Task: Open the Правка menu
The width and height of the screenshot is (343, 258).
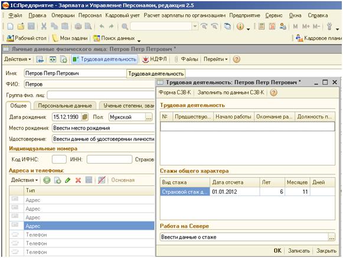Action: (37, 15)
